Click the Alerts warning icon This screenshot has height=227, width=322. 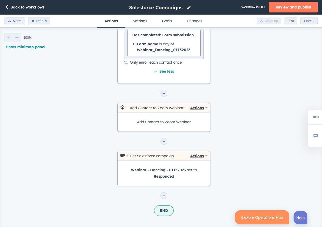click(x=9, y=21)
